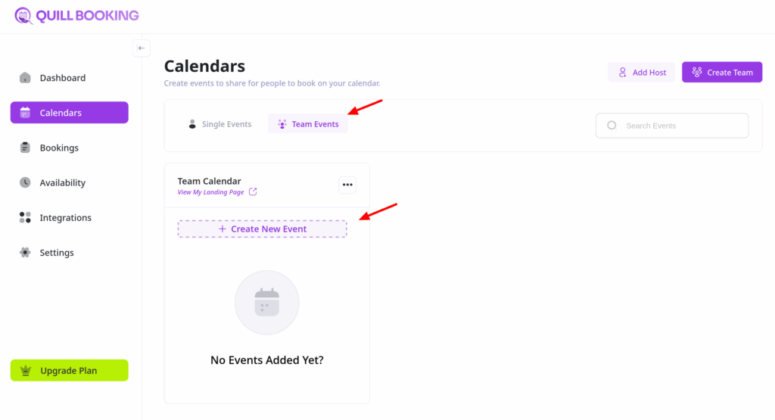Click the Create Team button
The image size is (775, 420).
[x=721, y=73]
